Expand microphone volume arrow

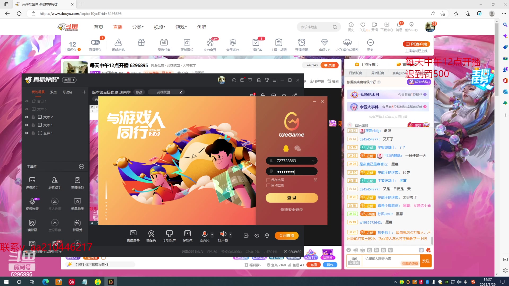click(x=212, y=234)
